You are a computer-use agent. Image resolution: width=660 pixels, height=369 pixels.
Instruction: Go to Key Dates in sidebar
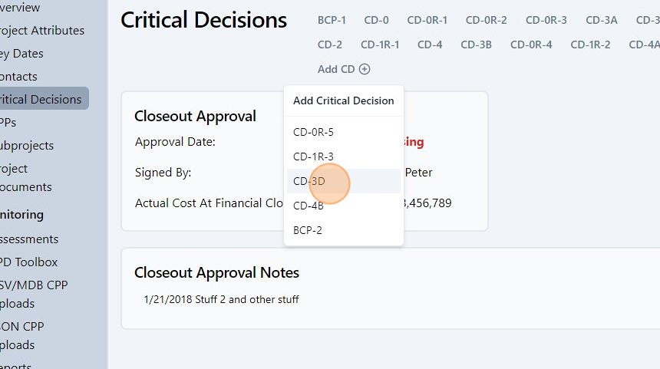(x=21, y=54)
